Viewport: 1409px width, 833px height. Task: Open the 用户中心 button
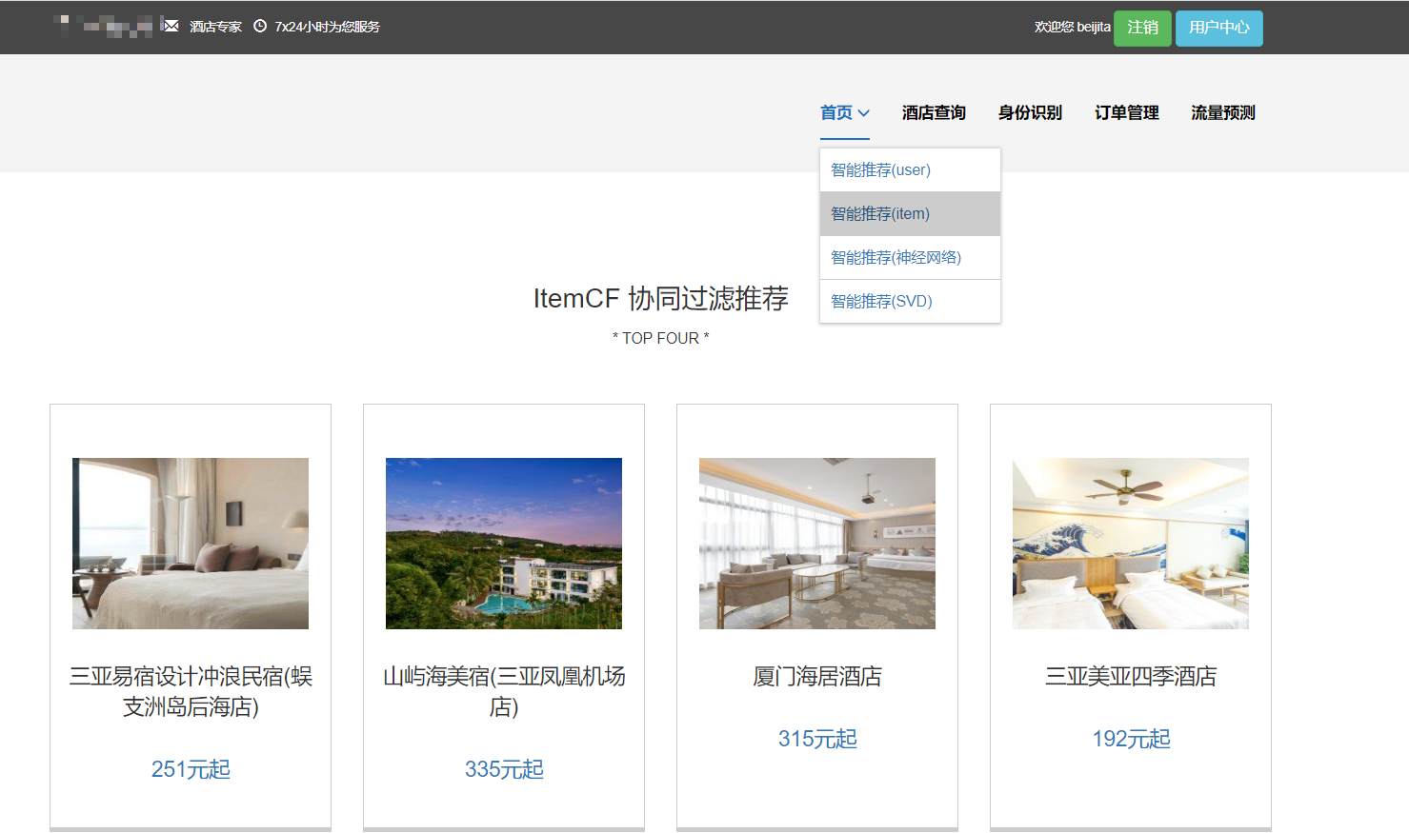1219,28
